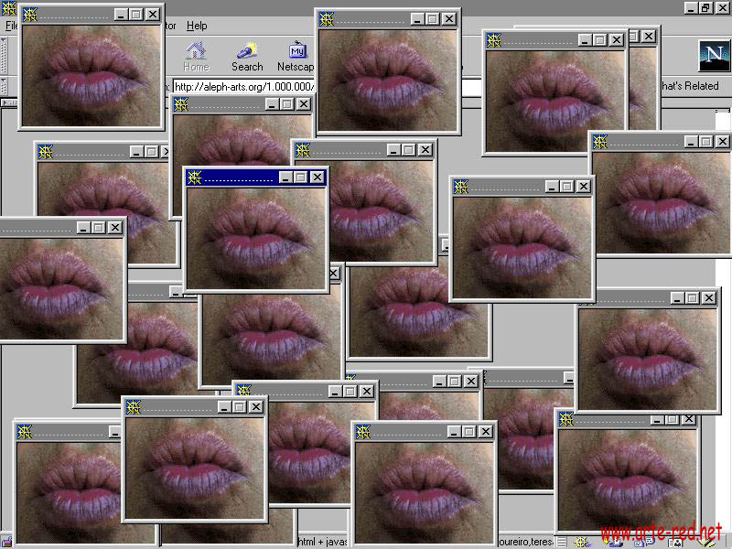Viewport: 732px width, 549px height.
Task: Click system icon of blue-titled popup
Action: pos(194,178)
